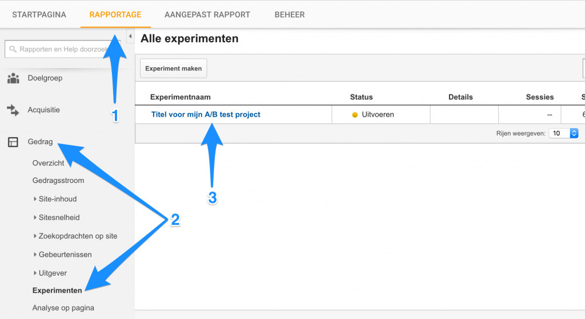Image resolution: width=585 pixels, height=319 pixels.
Task: Collapse sidebar with the small arrow handle
Action: (x=130, y=37)
